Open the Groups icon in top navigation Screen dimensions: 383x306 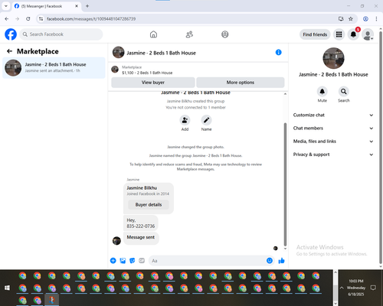(225, 34)
